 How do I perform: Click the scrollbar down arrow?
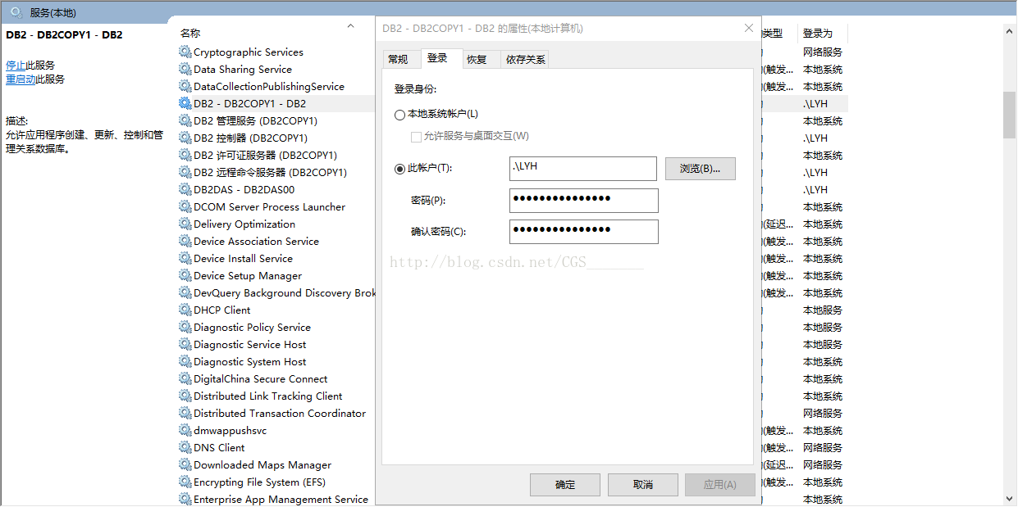tap(1010, 498)
